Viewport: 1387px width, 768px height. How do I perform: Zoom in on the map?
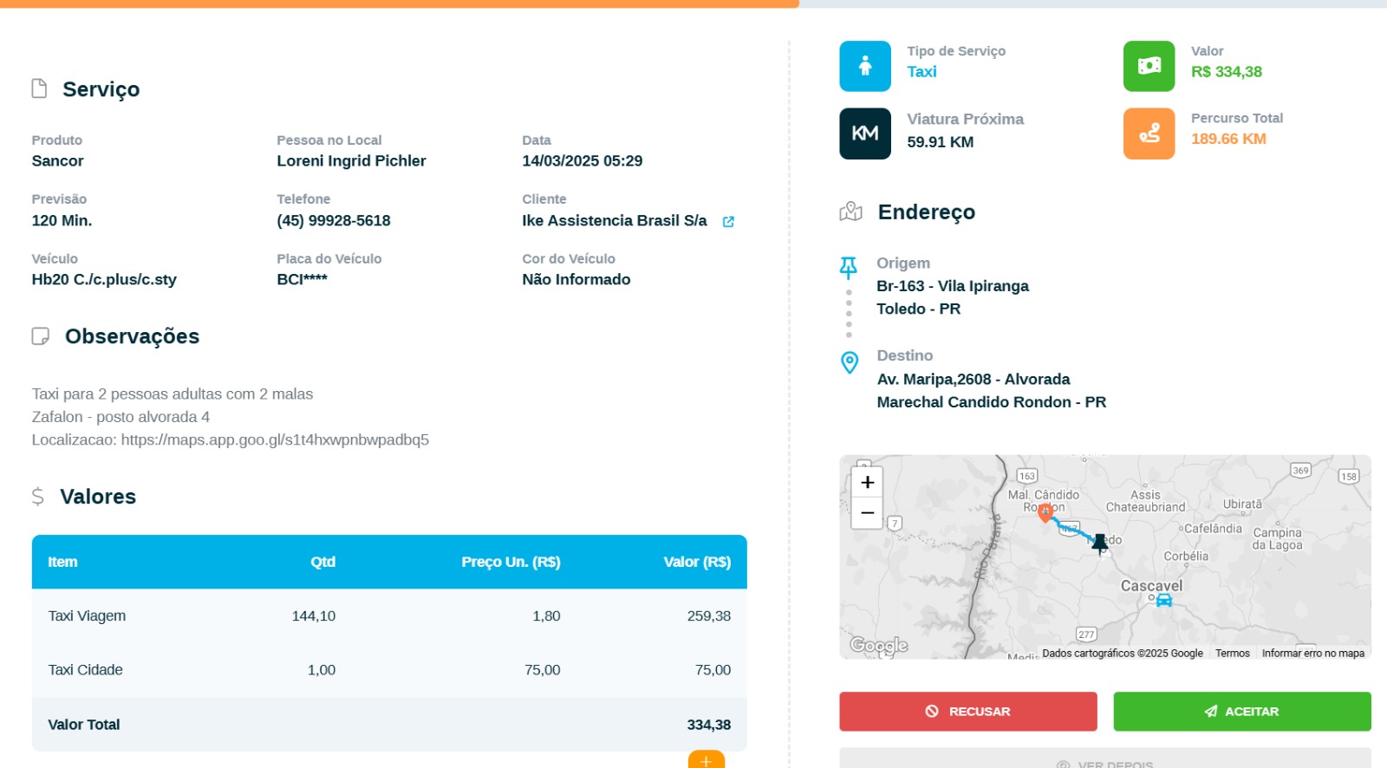point(867,483)
